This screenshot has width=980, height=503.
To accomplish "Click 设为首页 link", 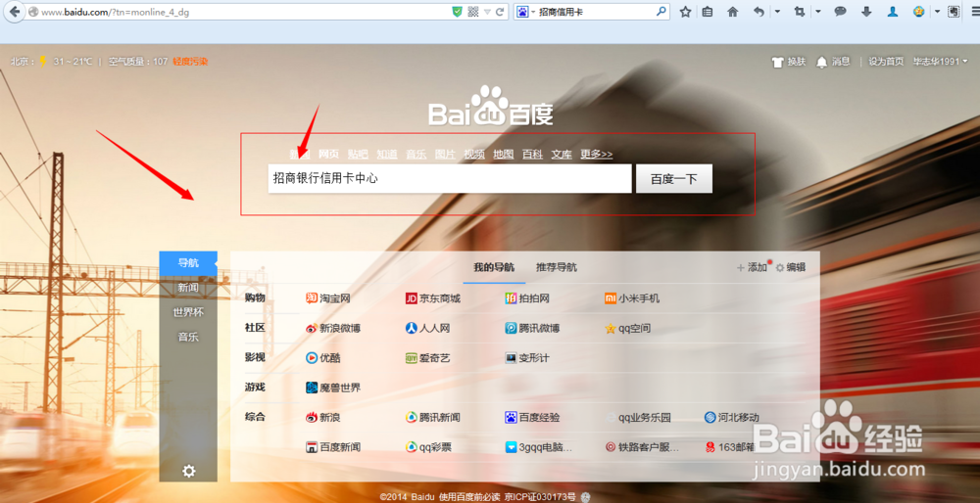I will click(886, 61).
